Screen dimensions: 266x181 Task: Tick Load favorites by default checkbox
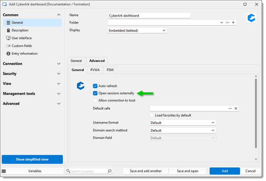[152, 115]
